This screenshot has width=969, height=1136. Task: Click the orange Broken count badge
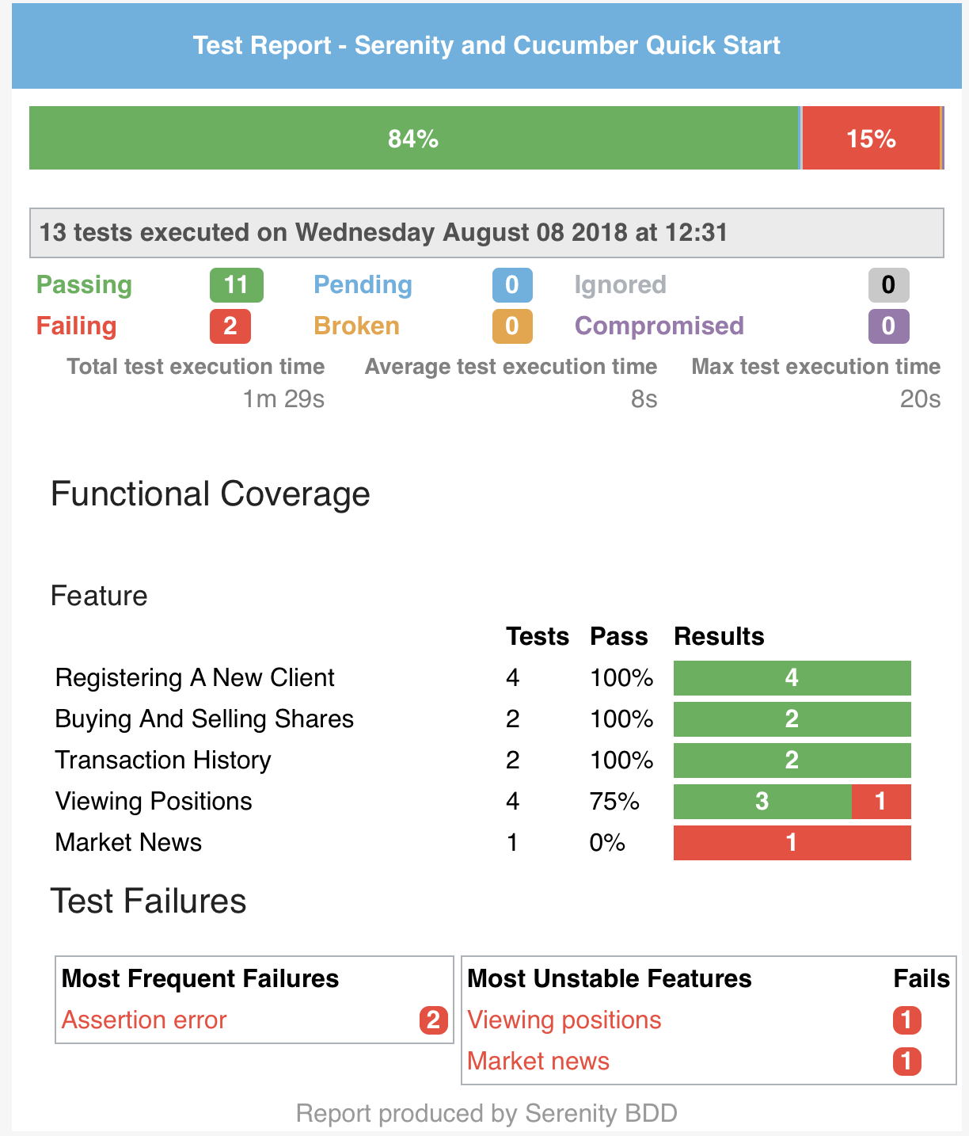pos(512,326)
